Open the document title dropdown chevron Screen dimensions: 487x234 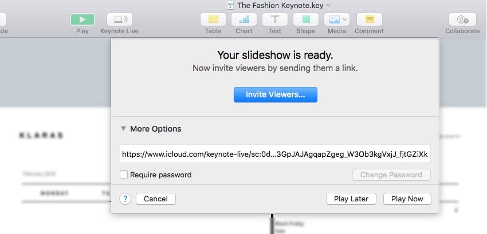click(328, 5)
